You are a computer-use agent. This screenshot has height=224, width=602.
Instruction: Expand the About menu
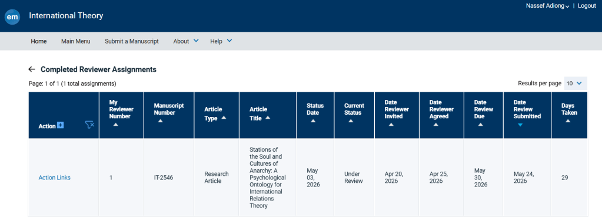(186, 41)
